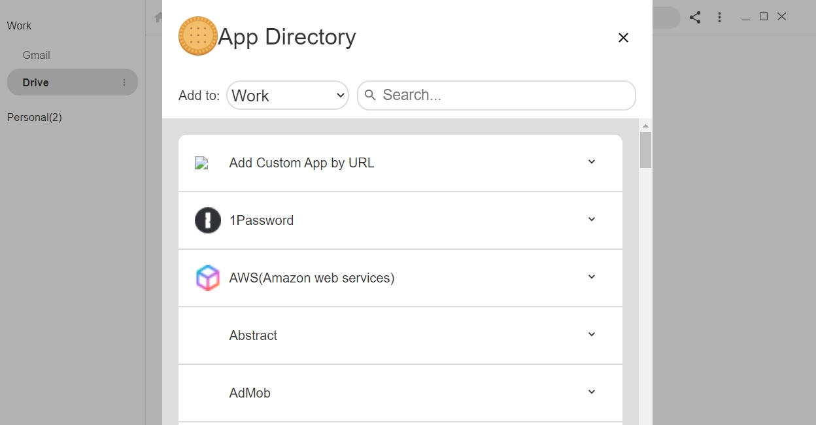Screen dimensions: 816x425
Task: Click the scrollbar up arrow
Action: 645,126
